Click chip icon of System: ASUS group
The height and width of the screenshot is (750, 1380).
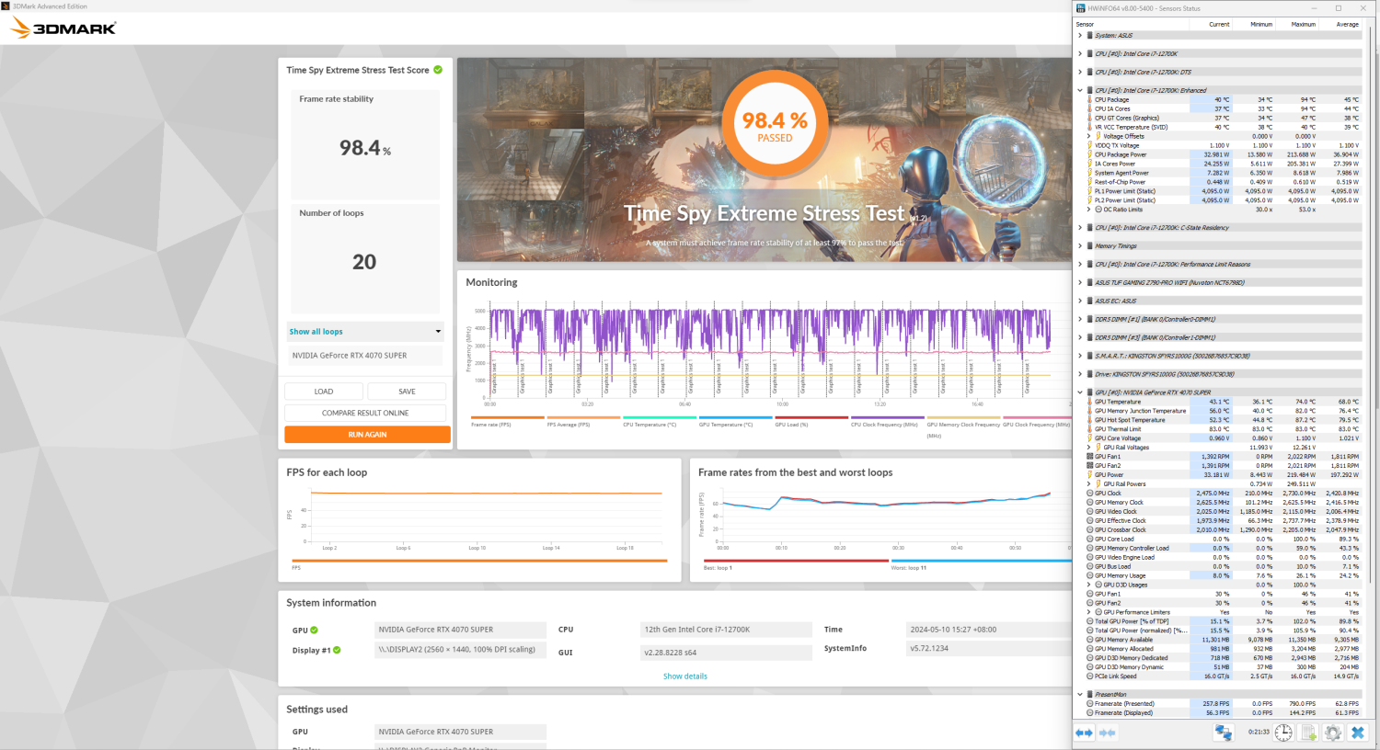pyautogui.click(x=1090, y=36)
